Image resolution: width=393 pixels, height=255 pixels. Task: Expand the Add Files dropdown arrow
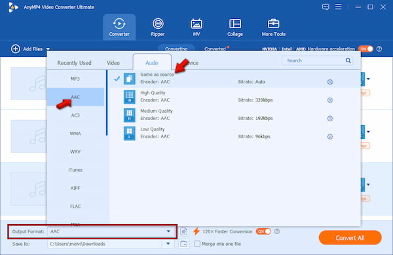48,49
